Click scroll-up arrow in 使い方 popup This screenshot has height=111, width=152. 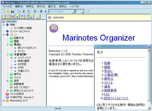click(x=149, y=50)
